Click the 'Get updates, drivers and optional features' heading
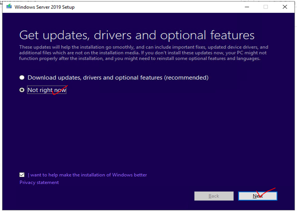 click(137, 35)
